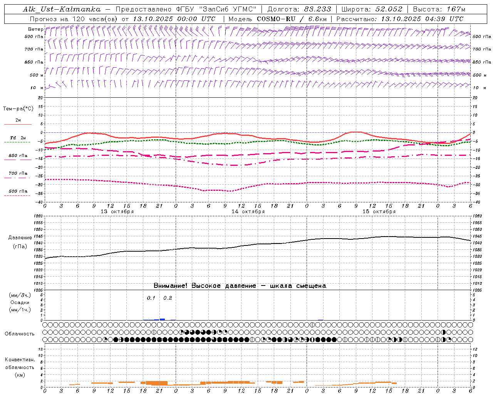The image size is (493, 394).
Task: Click the computed time Рассчитано: 13.10.2025 04:39 UTC
Action: [x=400, y=19]
